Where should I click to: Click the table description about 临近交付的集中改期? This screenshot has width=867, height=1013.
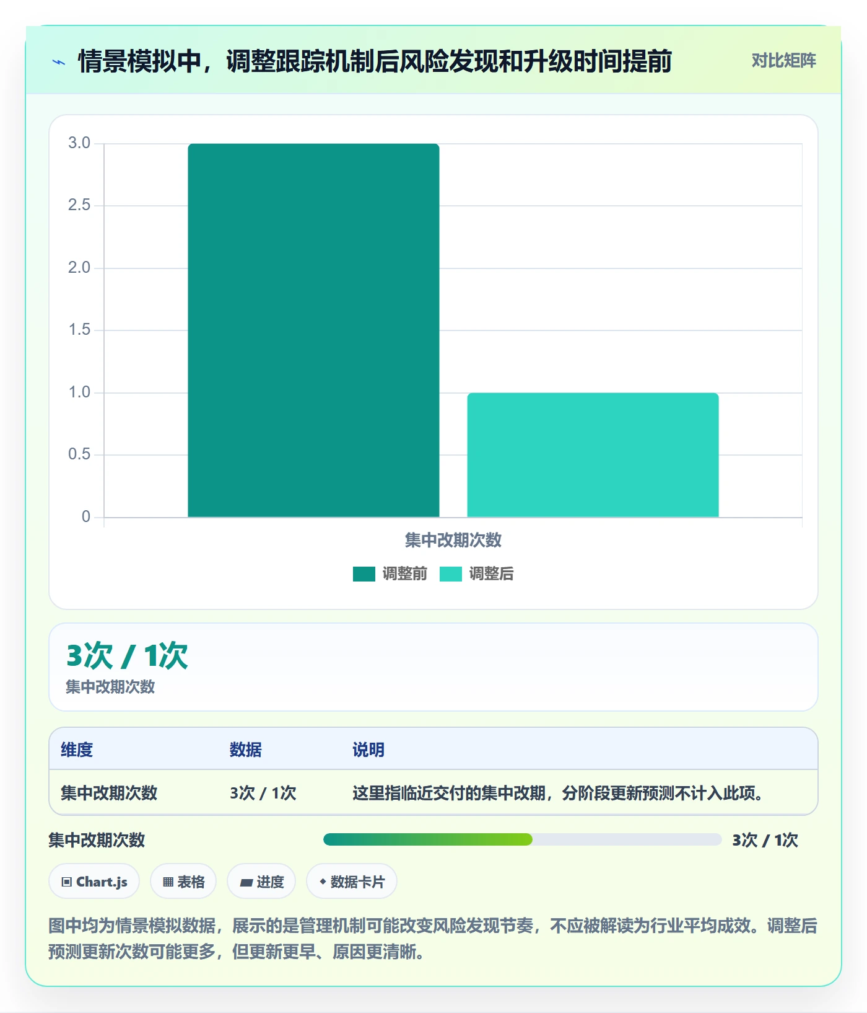[558, 793]
